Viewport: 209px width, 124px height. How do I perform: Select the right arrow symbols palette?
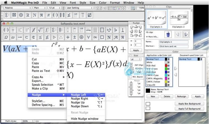coord(20,37)
